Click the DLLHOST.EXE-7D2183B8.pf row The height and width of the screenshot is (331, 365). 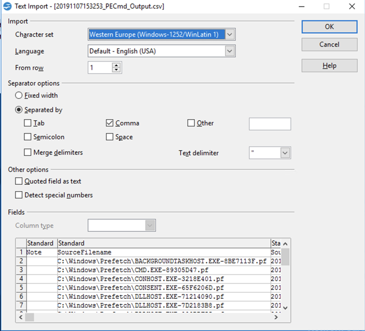coord(164,305)
